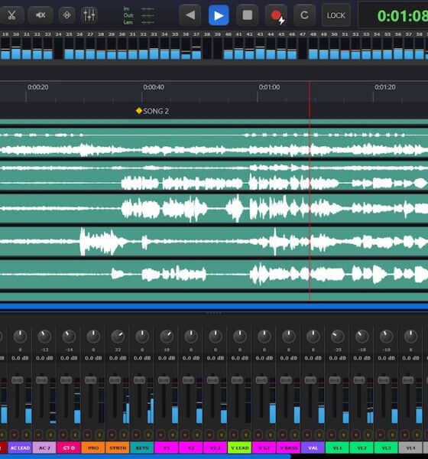Image resolution: width=428 pixels, height=459 pixels.
Task: Click the 0:01:00 position on ruler
Action: pyautogui.click(x=269, y=87)
